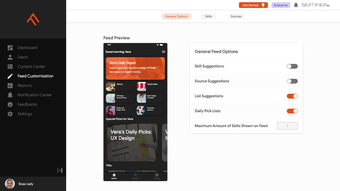The width and height of the screenshot is (340, 191).
Task: Click the Boss Lady user name
Action: click(26, 184)
